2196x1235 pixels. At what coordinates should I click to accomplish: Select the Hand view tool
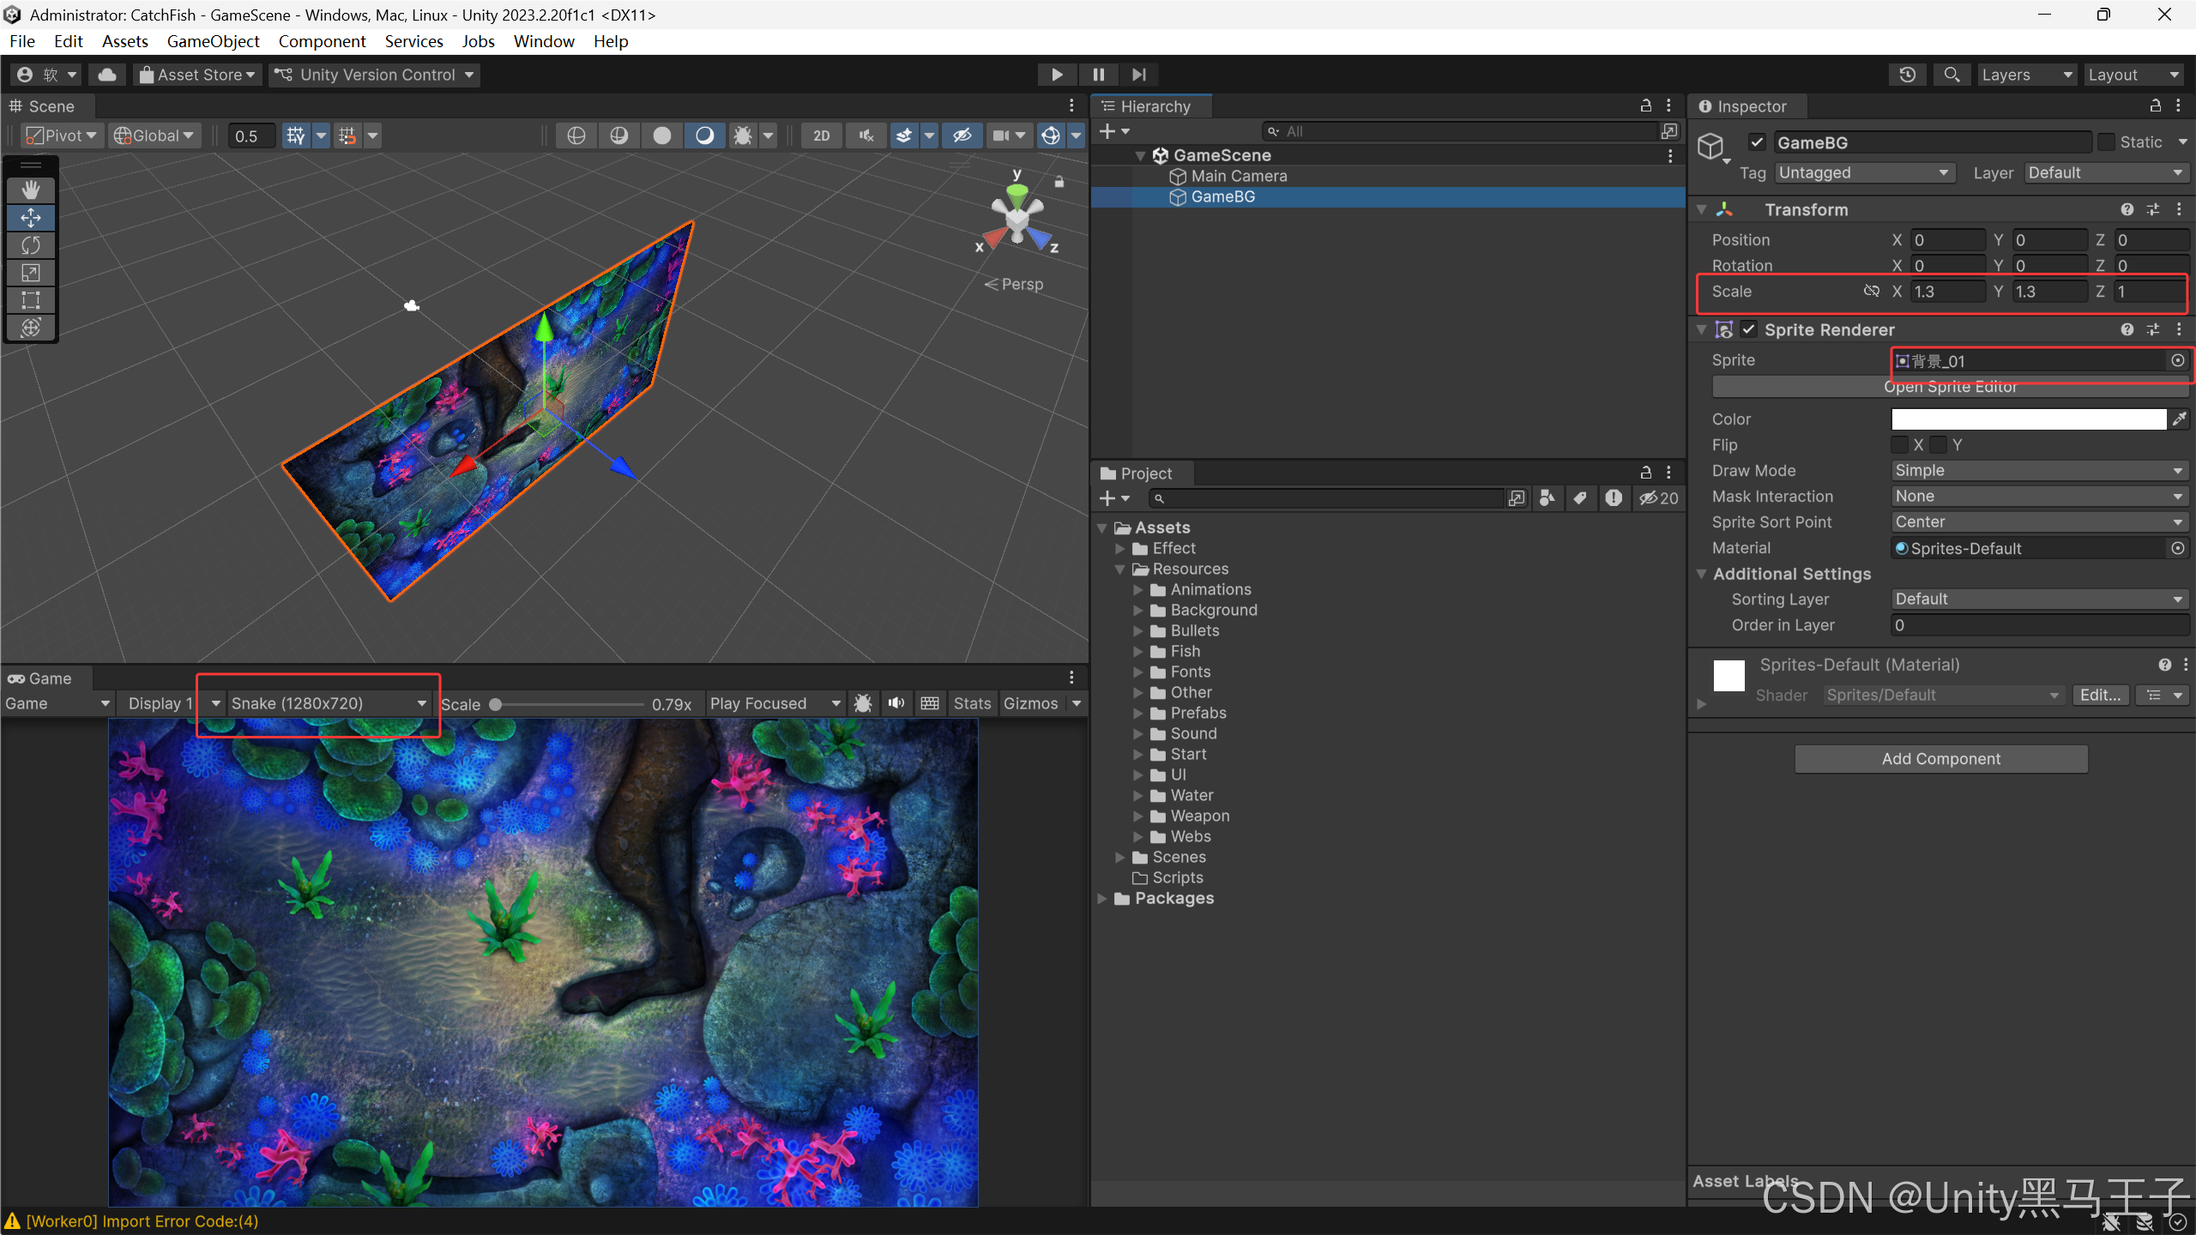[31, 190]
